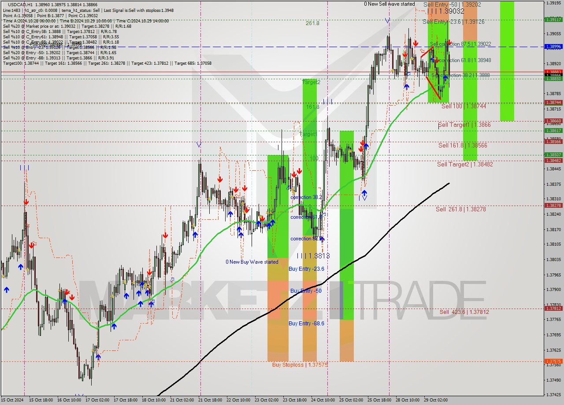Click the '| | | 1.3818' level label
Screen dimensions: 564x405
[x=313, y=256]
